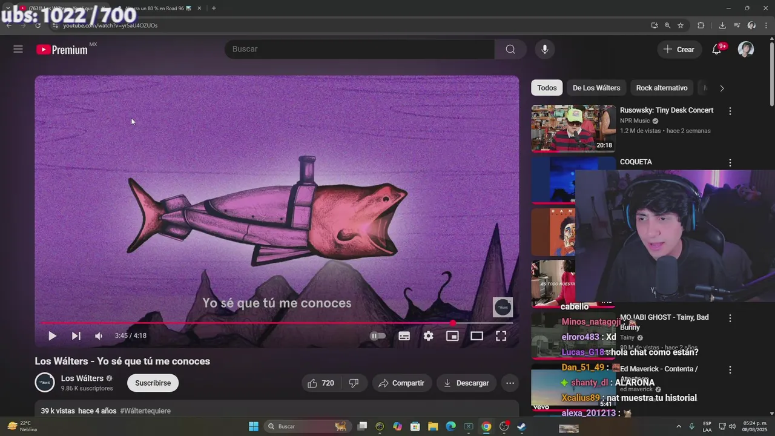775x436 pixels.
Task: Toggle the autoplay switch in the player
Action: [x=378, y=335]
